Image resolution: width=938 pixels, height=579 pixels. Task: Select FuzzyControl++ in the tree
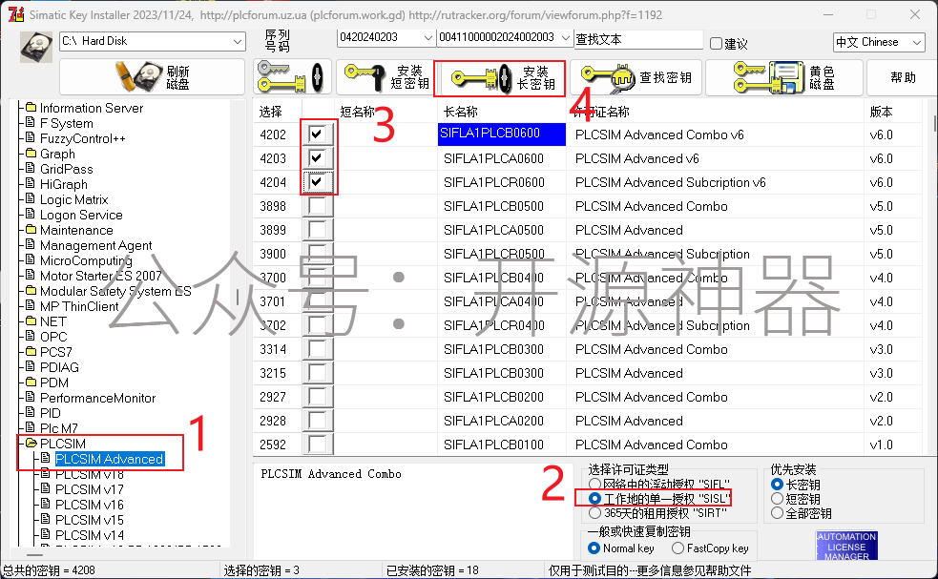83,138
